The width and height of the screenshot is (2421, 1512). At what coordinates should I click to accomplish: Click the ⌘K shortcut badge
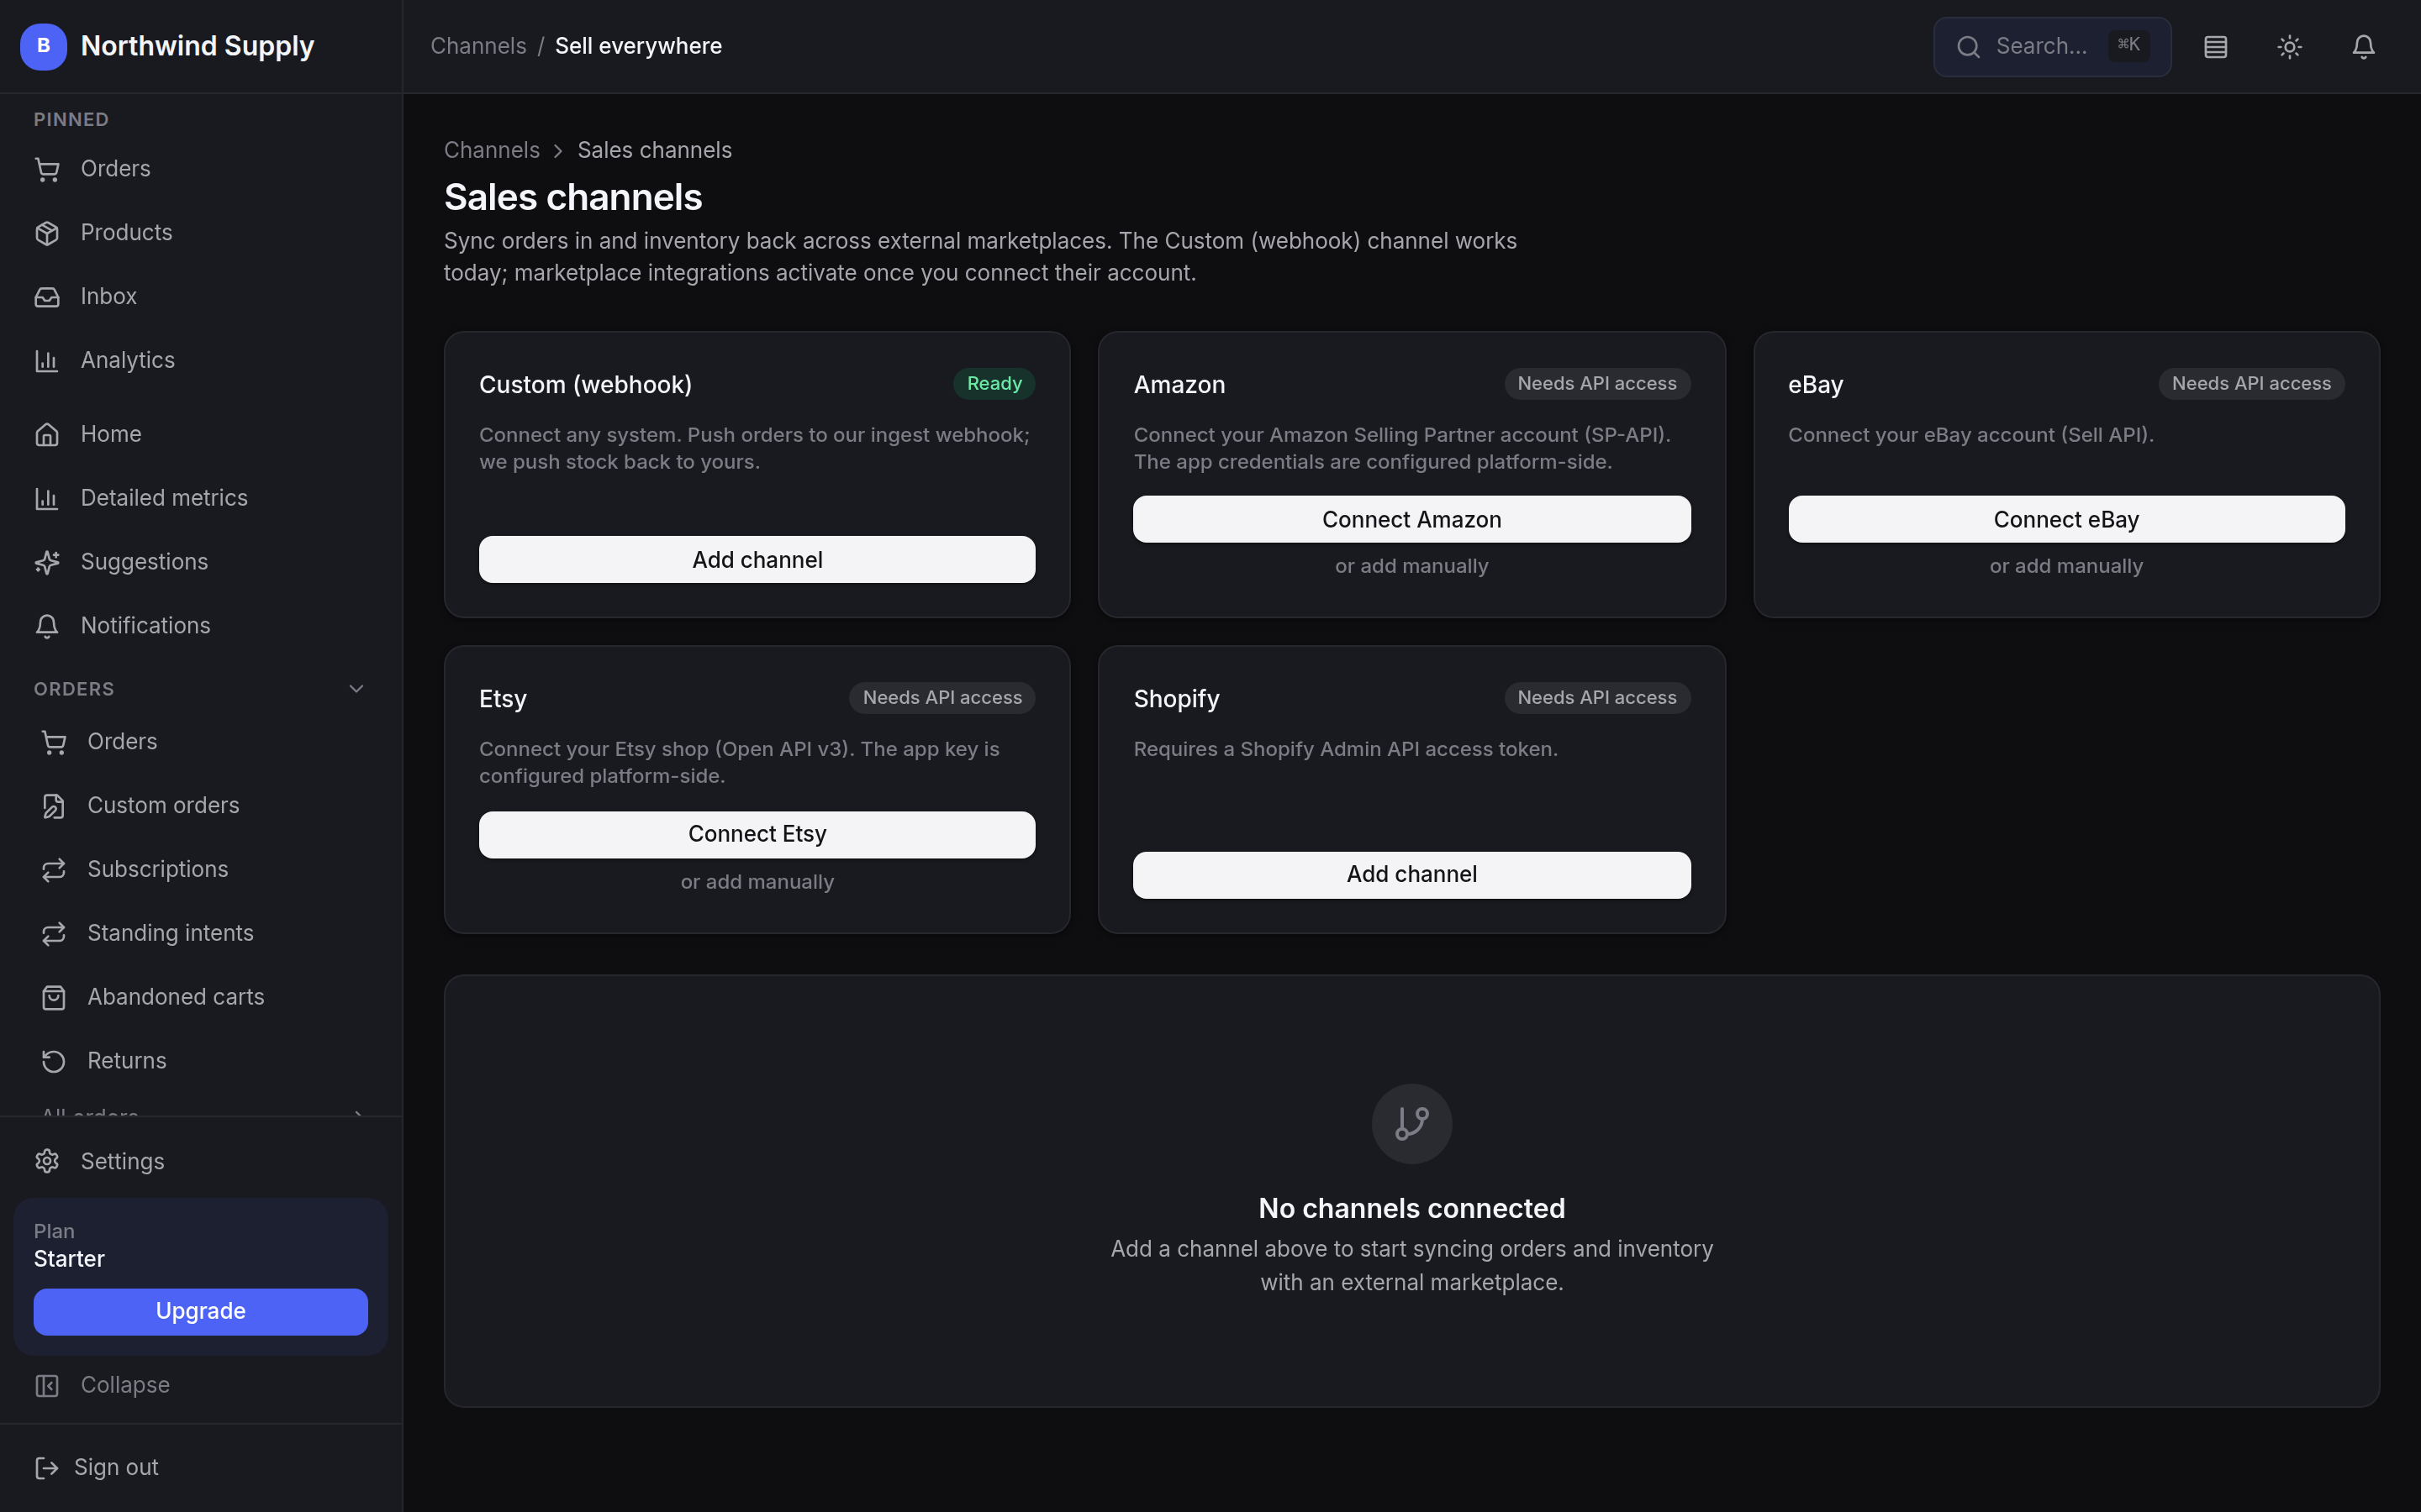2128,46
